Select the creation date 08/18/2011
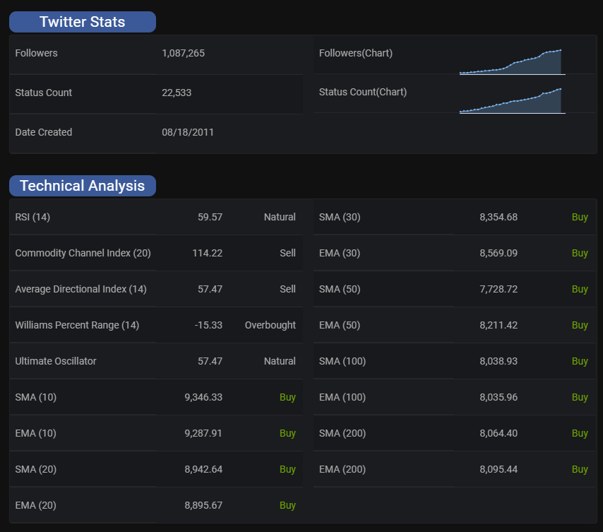603x532 pixels. [188, 132]
